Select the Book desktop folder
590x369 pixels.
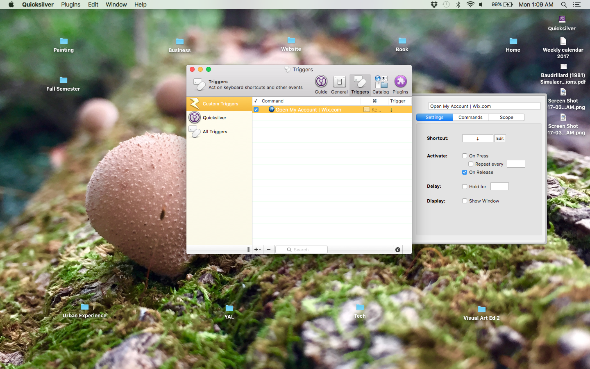click(402, 45)
